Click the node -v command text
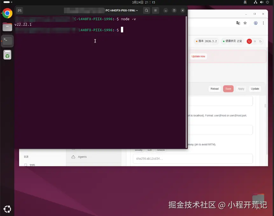The image size is (274, 216). [x=128, y=19]
